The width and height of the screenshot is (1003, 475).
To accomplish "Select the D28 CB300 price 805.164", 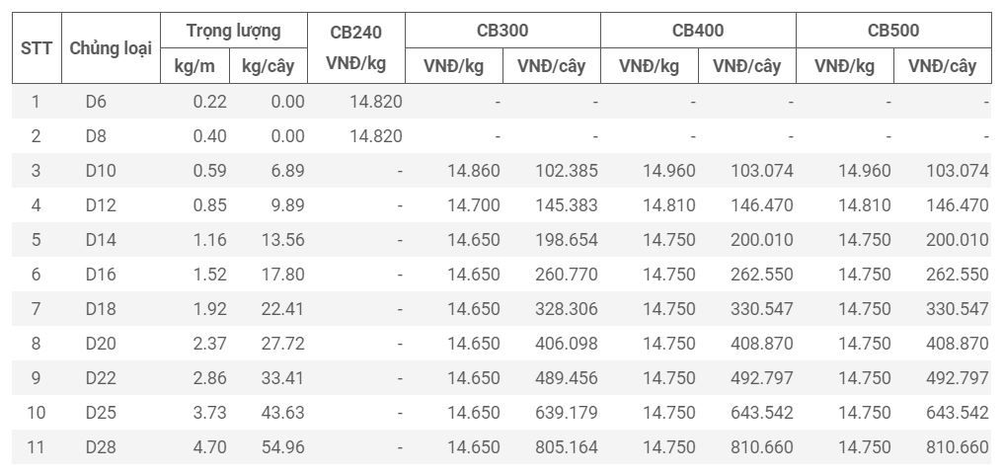I will tap(567, 447).
